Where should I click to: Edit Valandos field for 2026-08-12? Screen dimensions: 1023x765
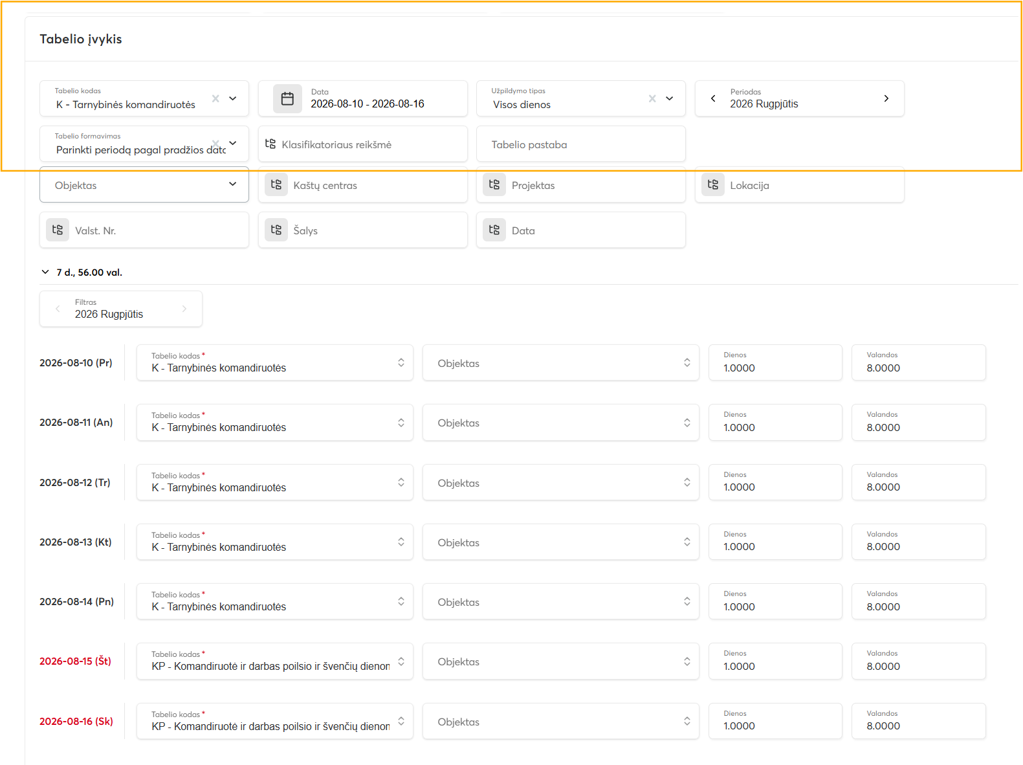919,482
